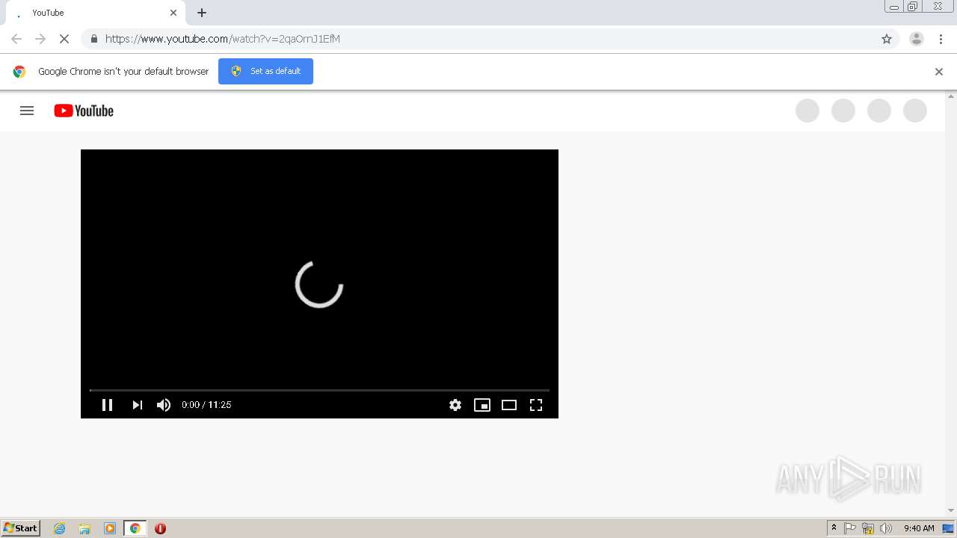
Task: Enable miniplayer mode
Action: tap(482, 405)
